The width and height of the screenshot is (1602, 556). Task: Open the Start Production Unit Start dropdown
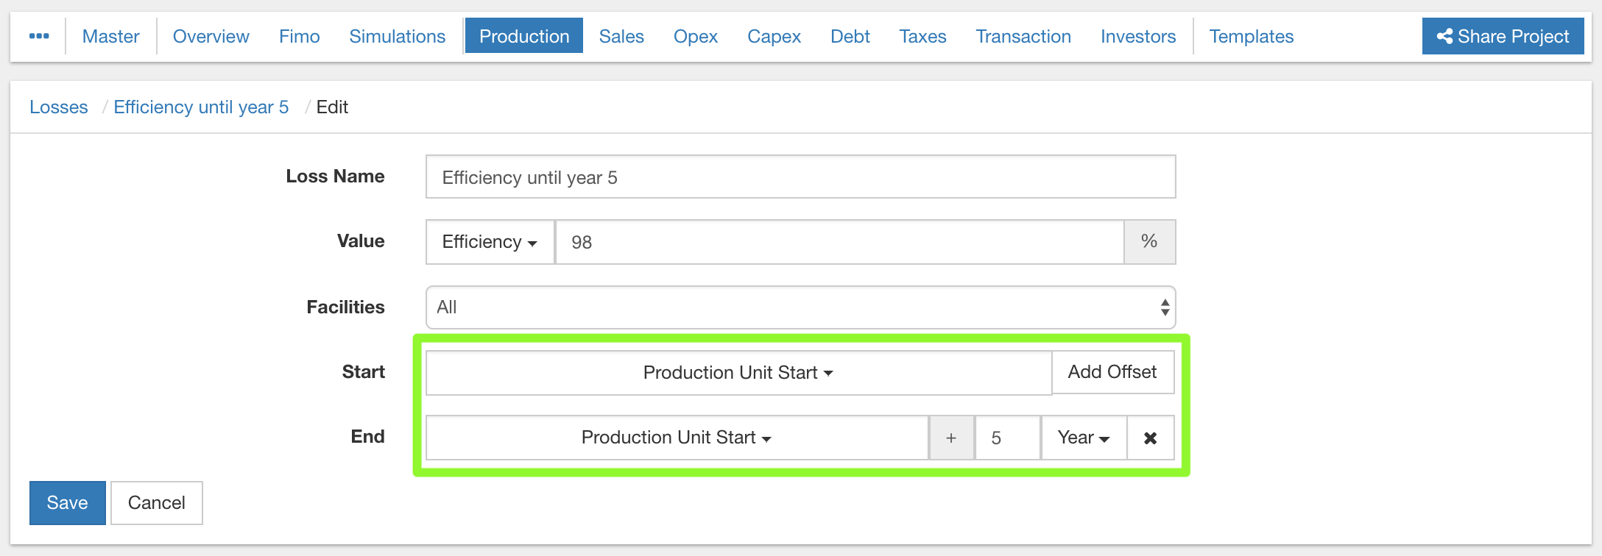coord(738,373)
